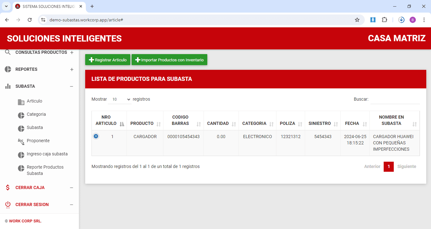Sort by SINIESTRO column
The width and height of the screenshot is (431, 229).
pos(323,120)
